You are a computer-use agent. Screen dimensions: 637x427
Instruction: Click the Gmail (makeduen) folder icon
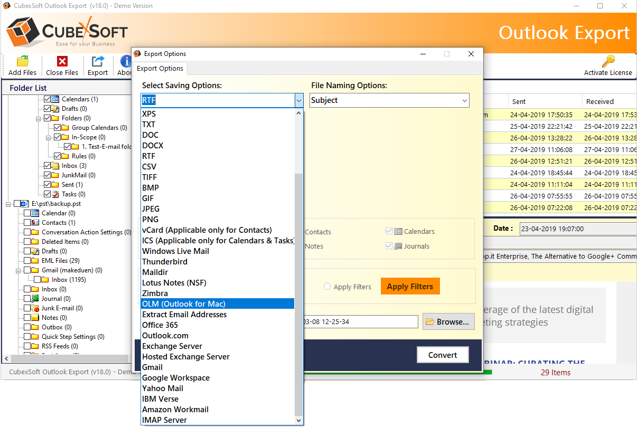tap(35, 270)
